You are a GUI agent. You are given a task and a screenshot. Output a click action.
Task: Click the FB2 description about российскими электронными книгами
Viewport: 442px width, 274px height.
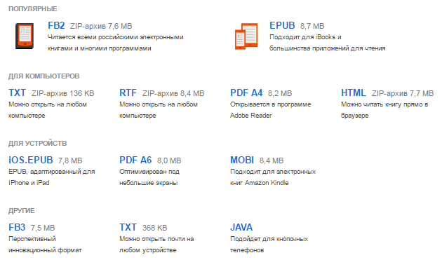coord(116,43)
